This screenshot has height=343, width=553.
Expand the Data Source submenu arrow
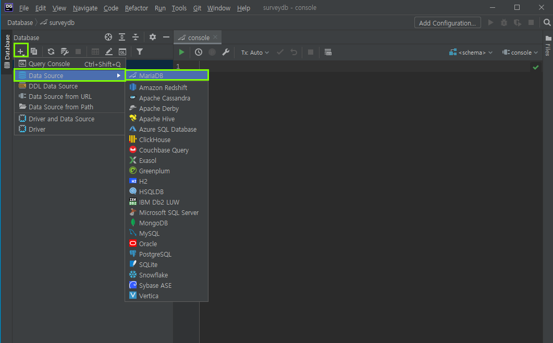tap(118, 75)
